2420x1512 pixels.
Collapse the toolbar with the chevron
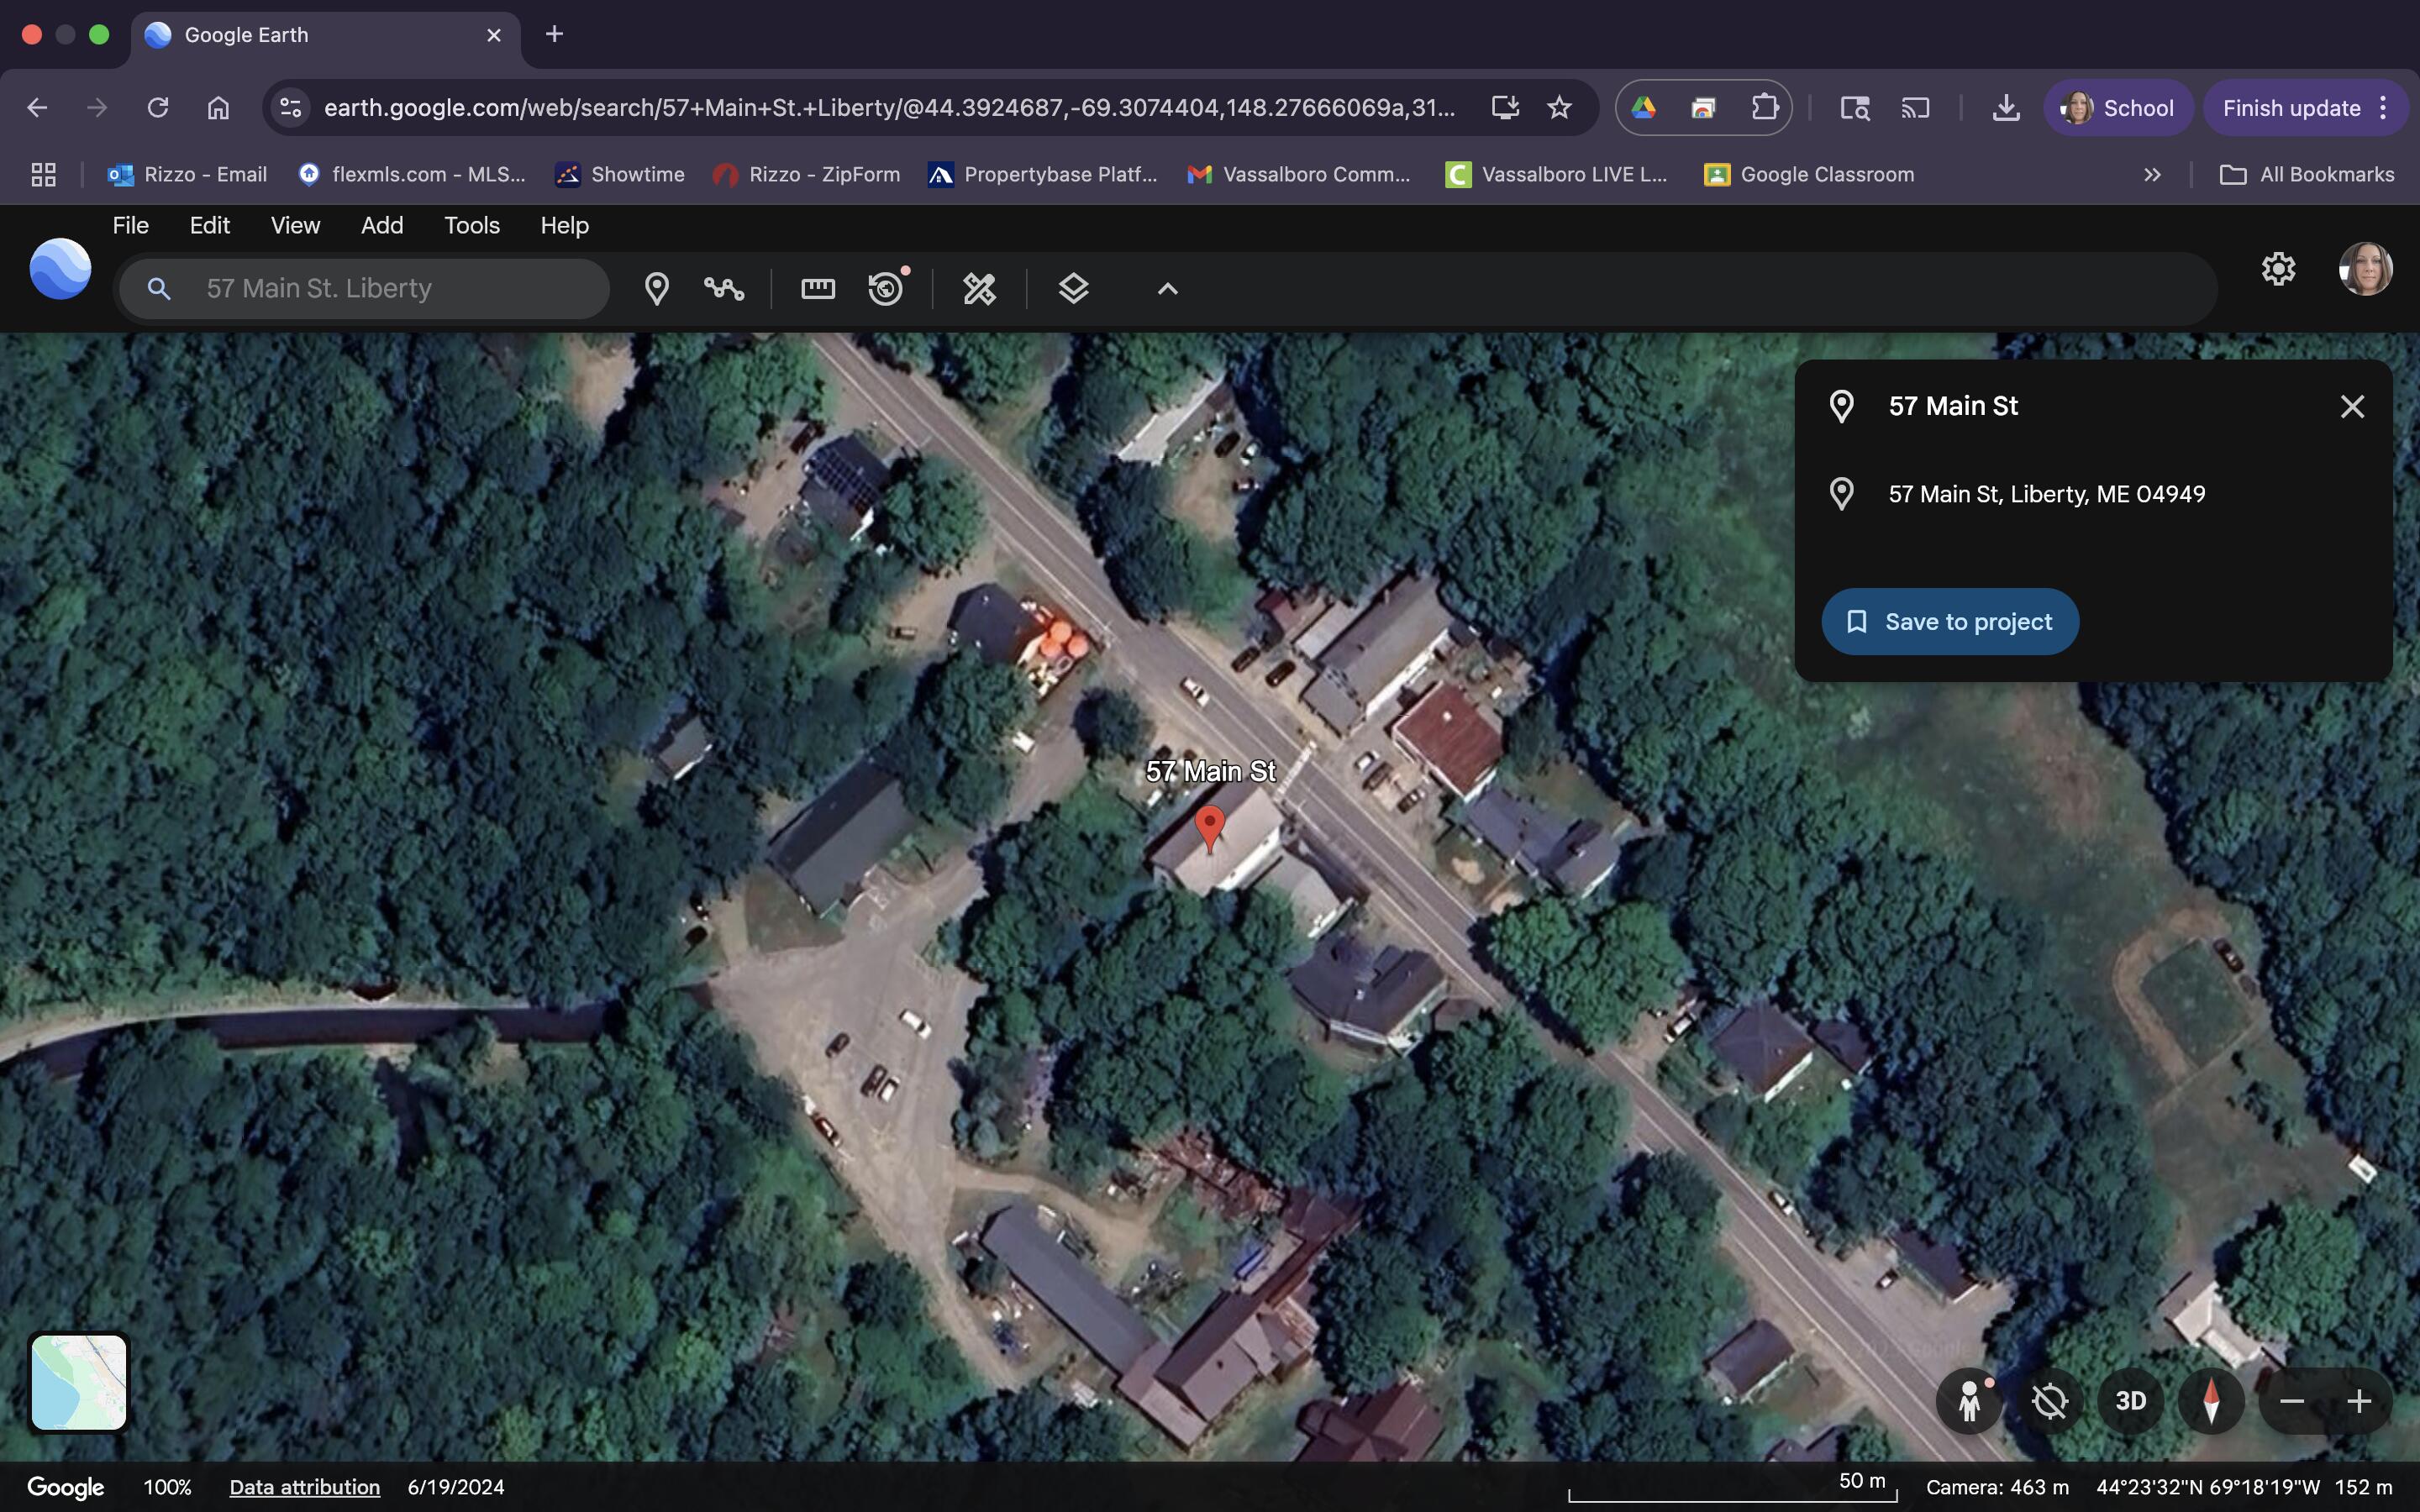1167,289
